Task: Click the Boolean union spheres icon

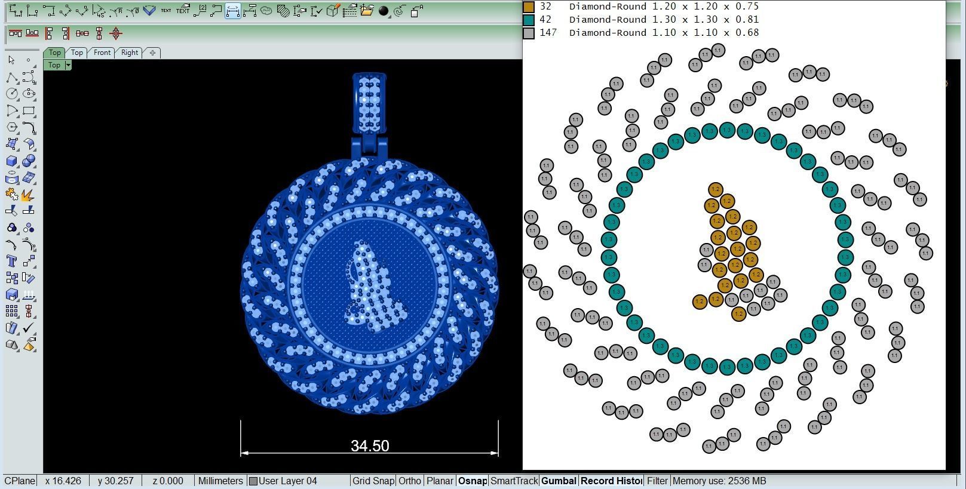Action: click(29, 161)
